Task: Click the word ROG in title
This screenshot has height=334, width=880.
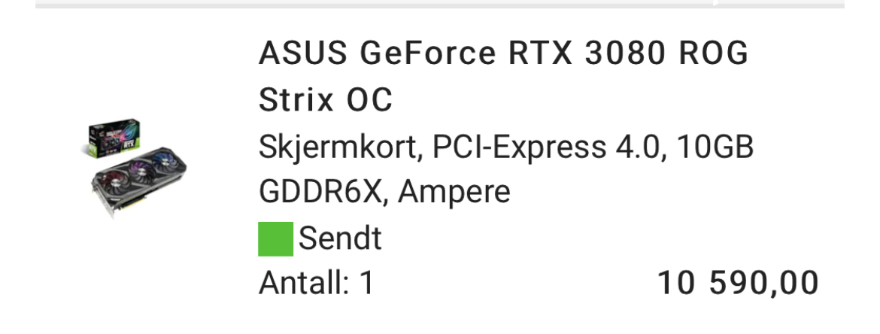Action: click(x=714, y=54)
